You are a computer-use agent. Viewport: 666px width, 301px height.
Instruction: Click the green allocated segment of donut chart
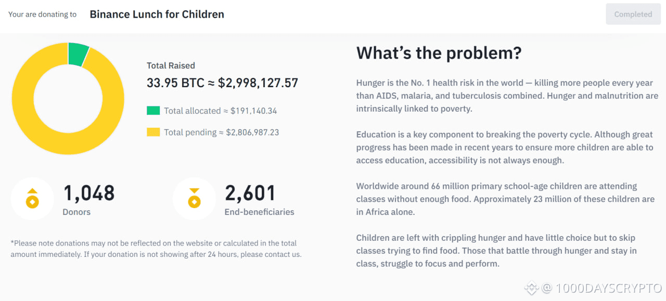[78, 53]
